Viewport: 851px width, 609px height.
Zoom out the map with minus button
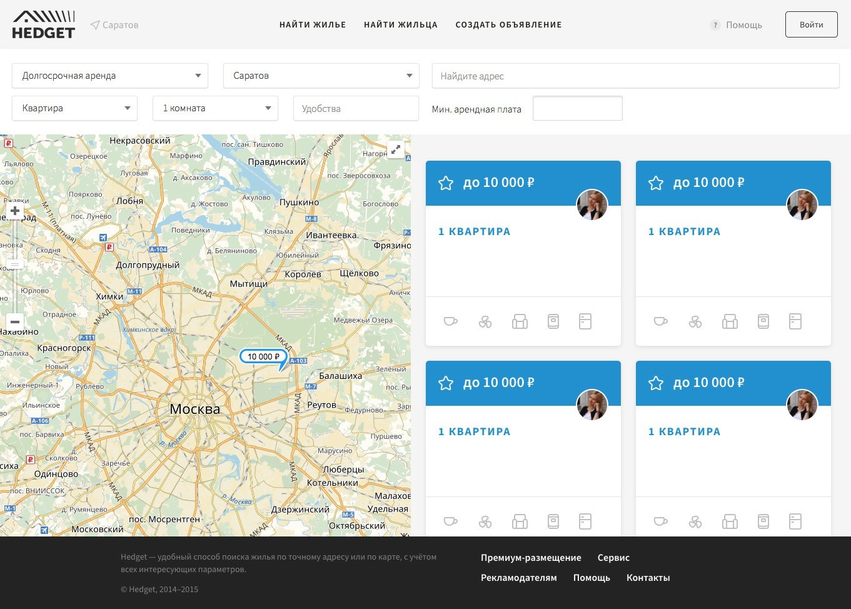click(x=15, y=321)
